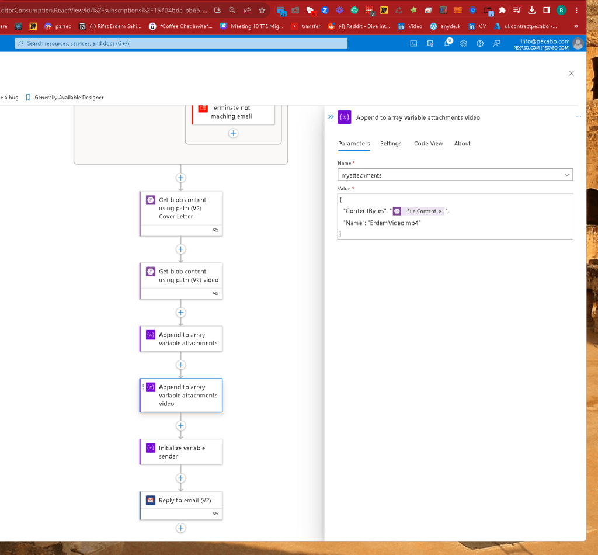Switch to Settings tab
The height and width of the screenshot is (555, 598).
391,143
